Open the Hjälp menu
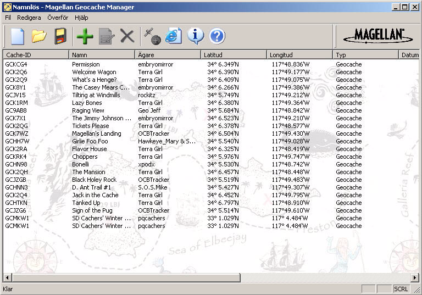This screenshot has height=295, width=422. [81, 18]
